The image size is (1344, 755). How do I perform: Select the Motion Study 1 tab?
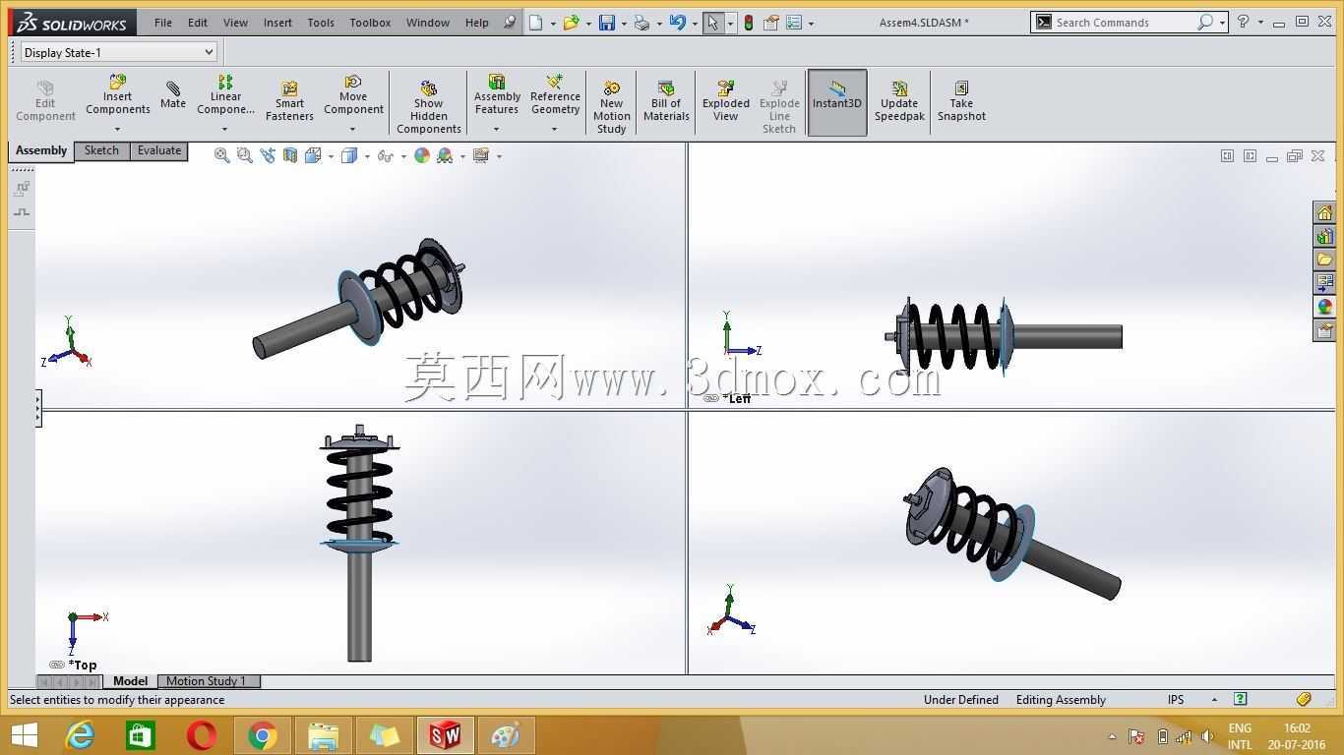coord(207,681)
